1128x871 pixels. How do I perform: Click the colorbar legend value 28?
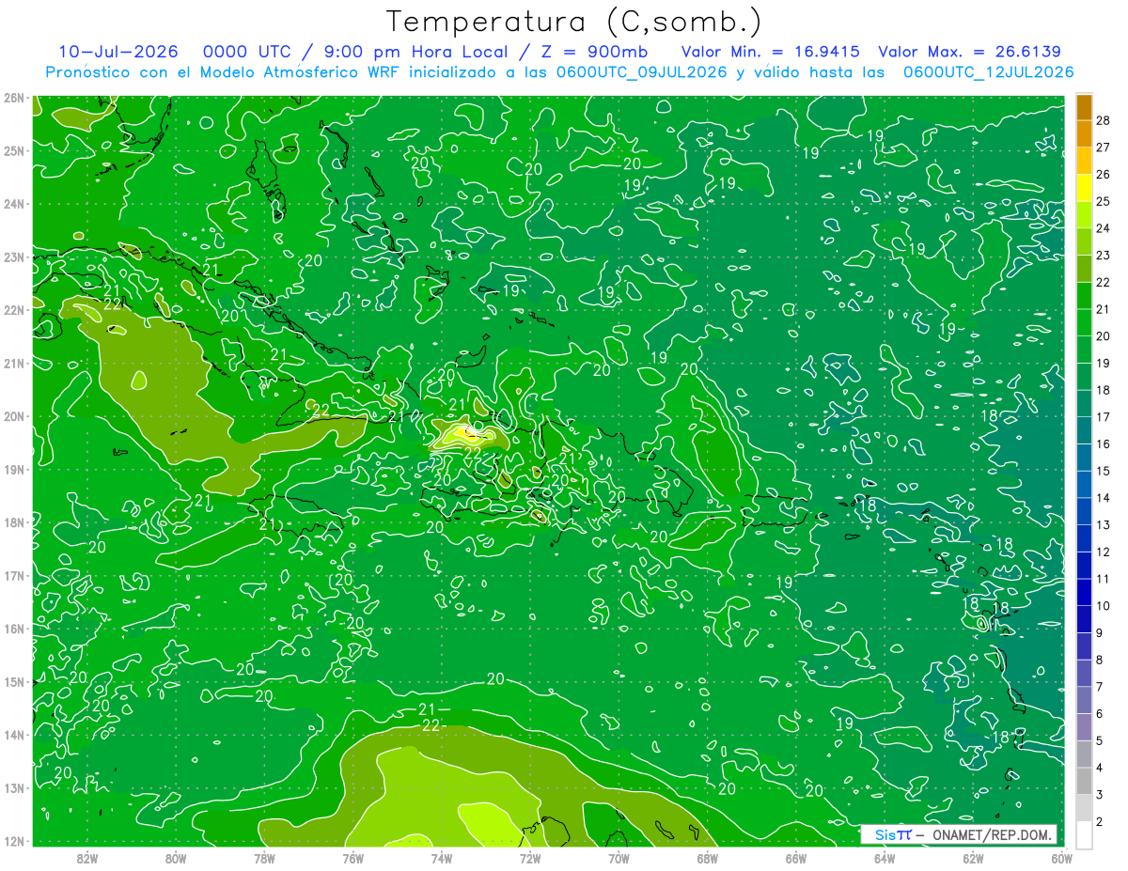tap(1103, 120)
